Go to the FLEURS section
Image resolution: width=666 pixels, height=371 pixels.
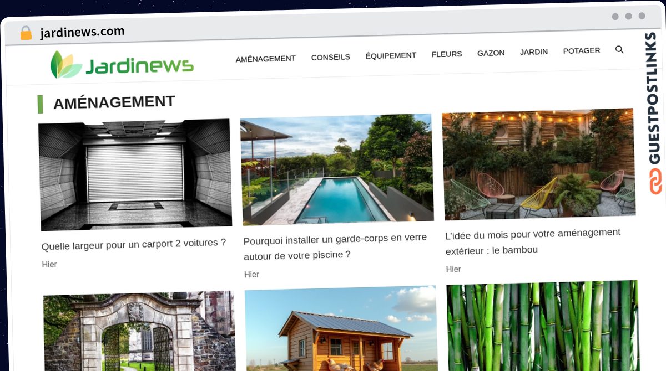[x=447, y=54]
